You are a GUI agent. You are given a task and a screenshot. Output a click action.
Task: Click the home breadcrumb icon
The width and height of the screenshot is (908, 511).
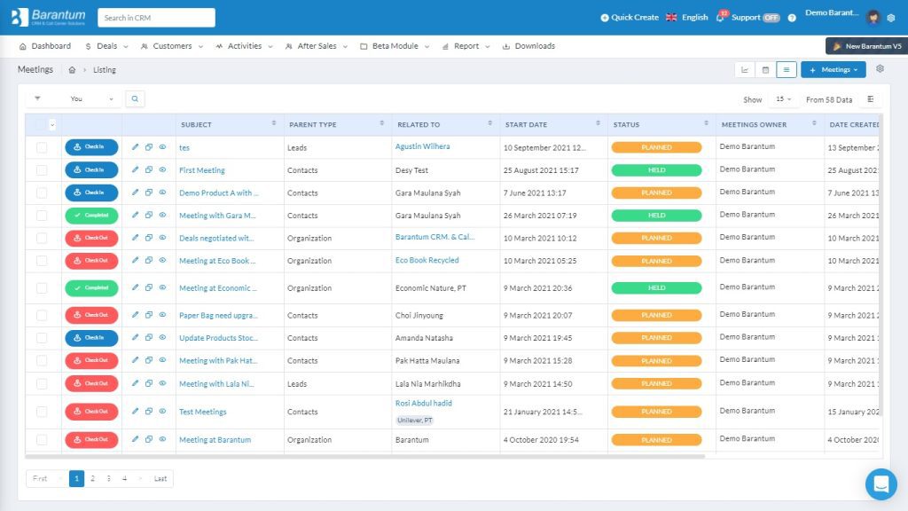(72, 70)
